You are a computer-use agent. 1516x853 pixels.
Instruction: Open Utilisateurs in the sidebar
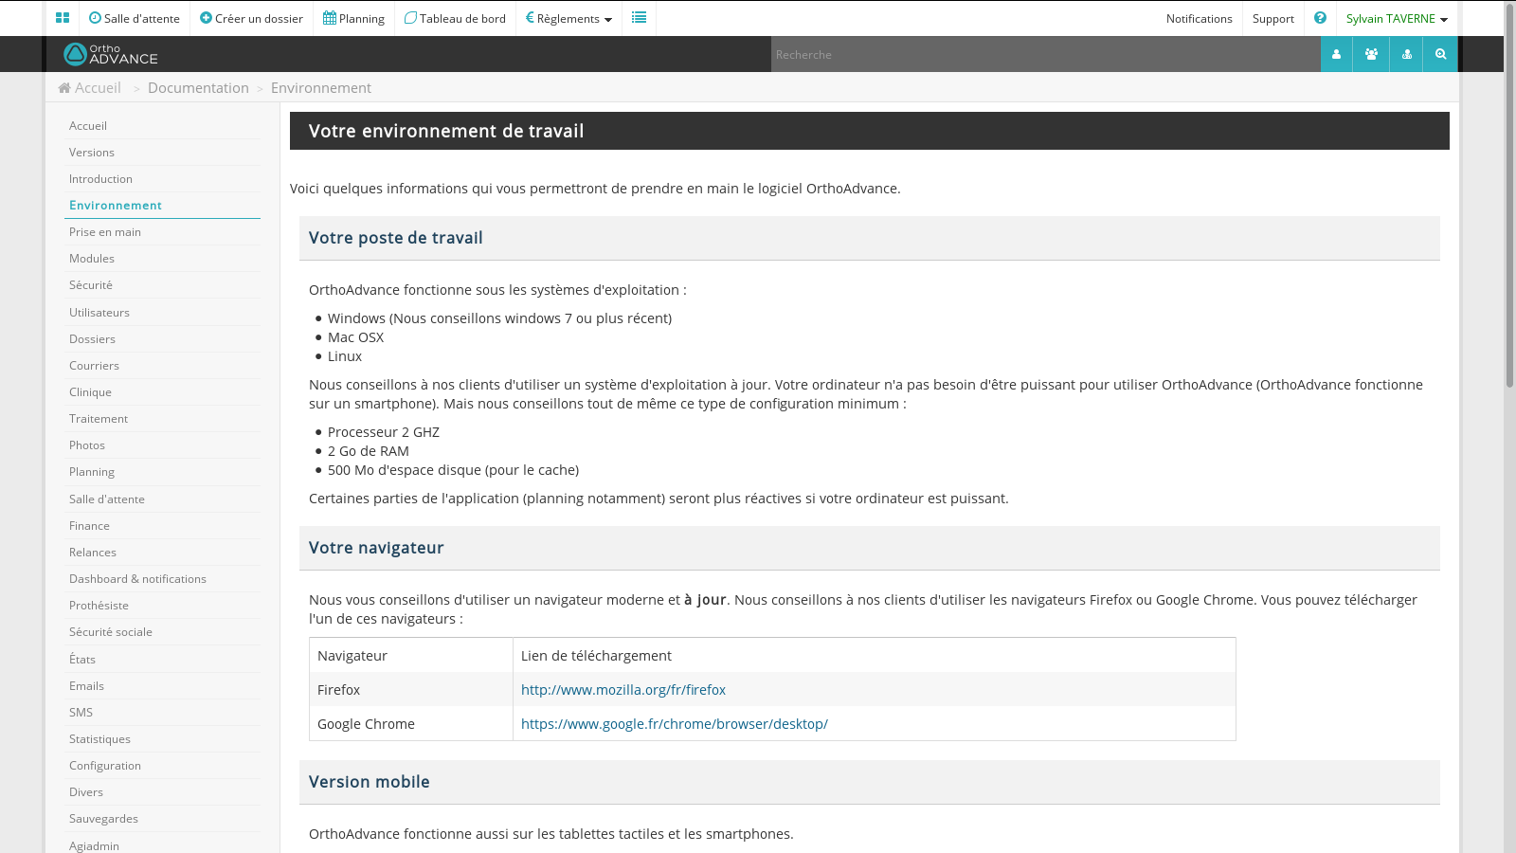[162, 313]
